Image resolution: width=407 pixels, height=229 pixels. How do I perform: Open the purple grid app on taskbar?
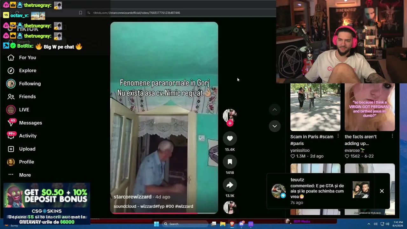click(251, 224)
